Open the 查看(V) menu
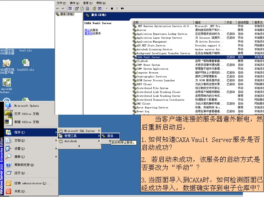The image size is (264, 197). [88, 3]
